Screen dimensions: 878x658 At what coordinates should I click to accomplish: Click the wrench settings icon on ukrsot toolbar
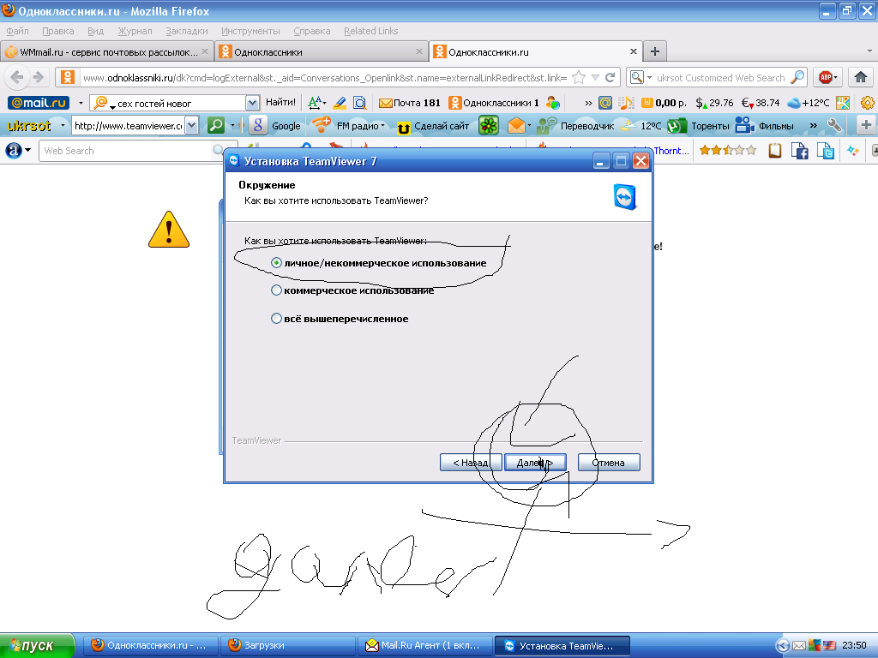click(834, 125)
